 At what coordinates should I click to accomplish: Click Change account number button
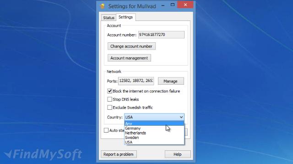[131, 46]
